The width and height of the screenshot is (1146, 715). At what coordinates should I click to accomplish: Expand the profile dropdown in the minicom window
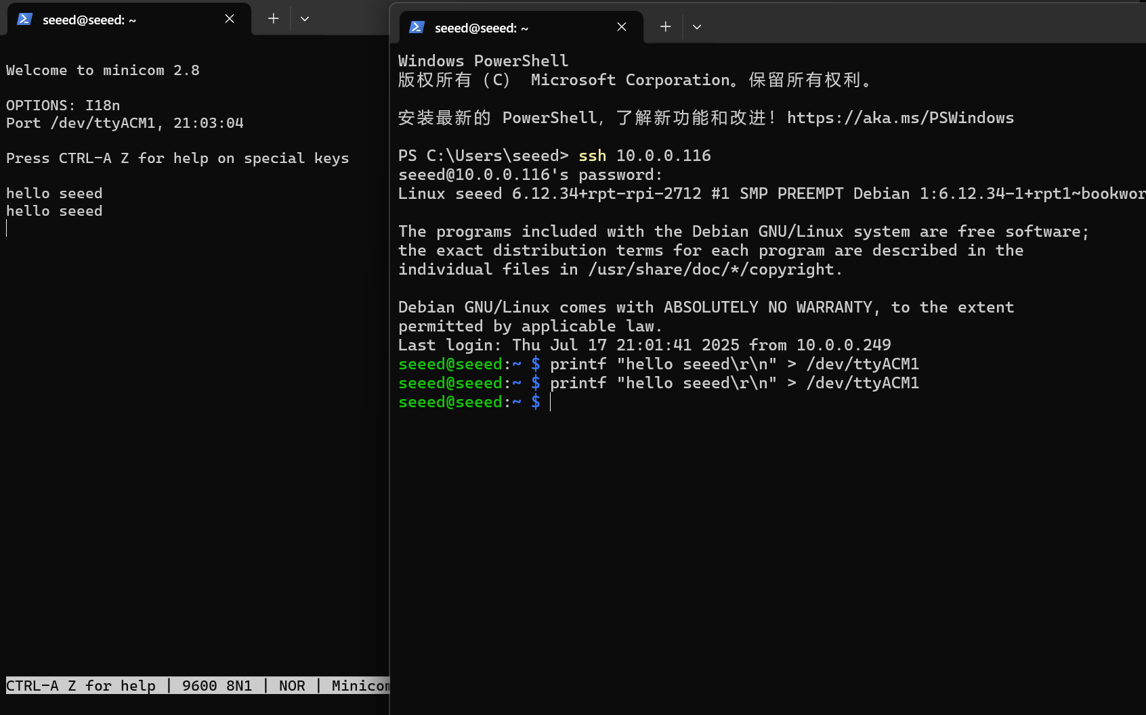[305, 19]
